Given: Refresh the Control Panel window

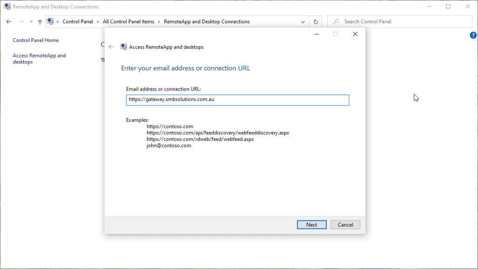Looking at the screenshot, I should pyautogui.click(x=316, y=22).
